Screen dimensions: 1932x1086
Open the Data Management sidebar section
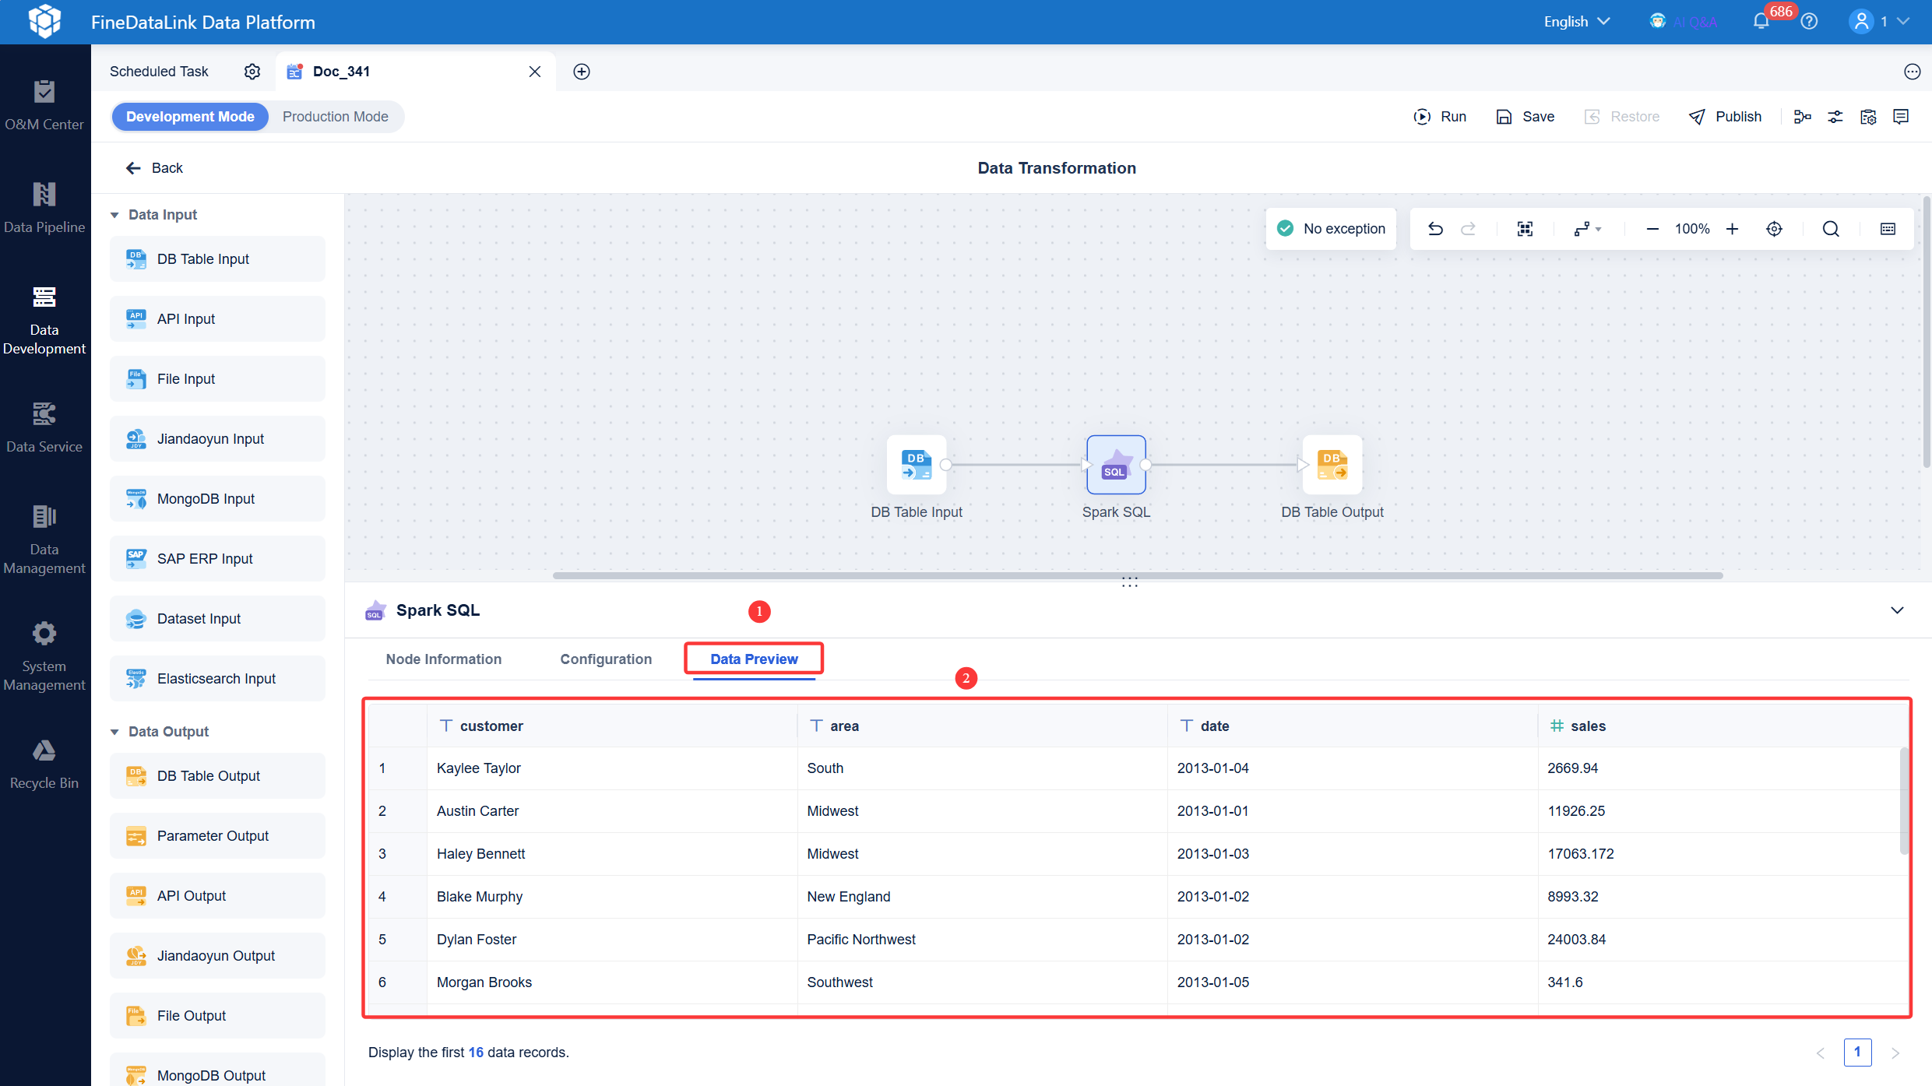coord(44,539)
